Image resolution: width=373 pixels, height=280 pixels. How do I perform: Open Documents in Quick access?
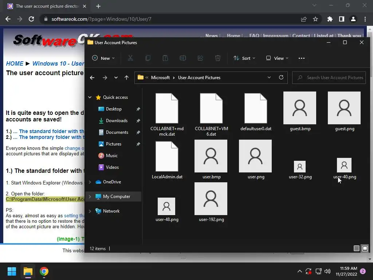(x=117, y=132)
